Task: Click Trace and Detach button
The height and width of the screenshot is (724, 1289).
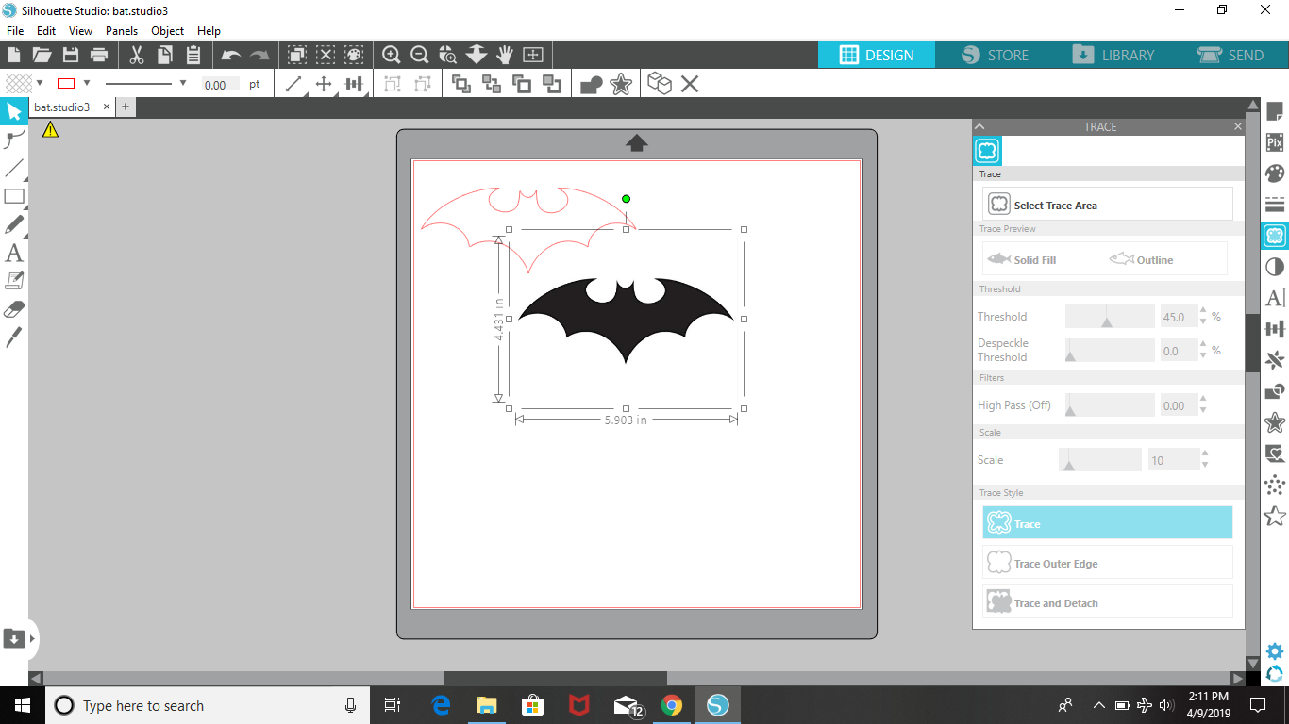Action: [1108, 602]
